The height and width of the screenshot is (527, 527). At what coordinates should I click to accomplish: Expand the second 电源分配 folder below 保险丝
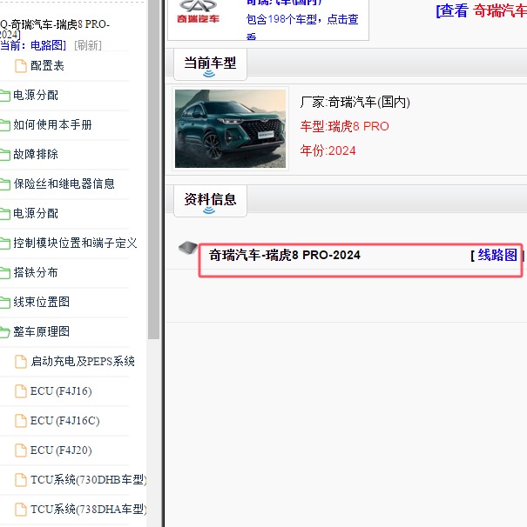coord(36,213)
